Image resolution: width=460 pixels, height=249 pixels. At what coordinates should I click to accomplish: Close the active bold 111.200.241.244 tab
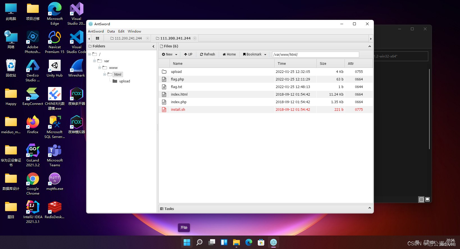tap(195, 38)
